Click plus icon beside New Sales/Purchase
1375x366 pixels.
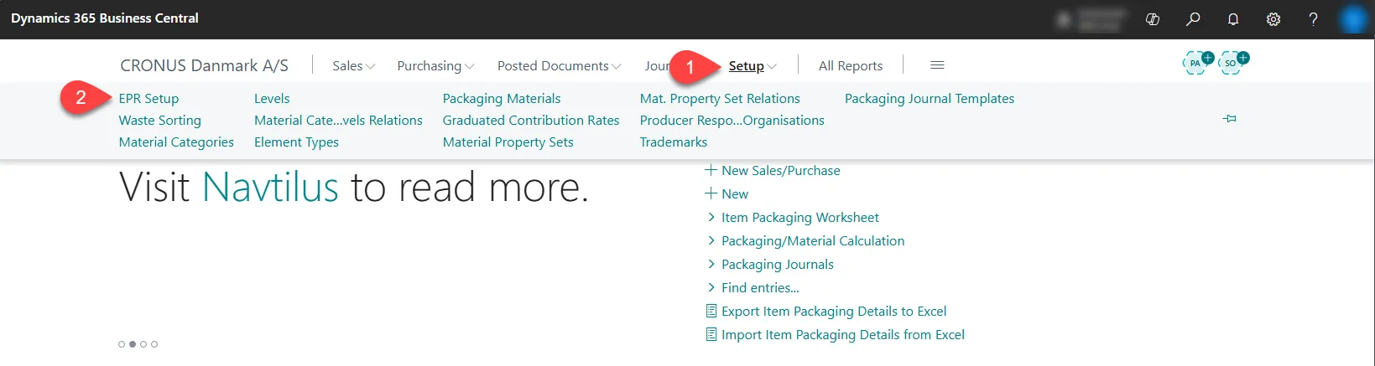(711, 170)
